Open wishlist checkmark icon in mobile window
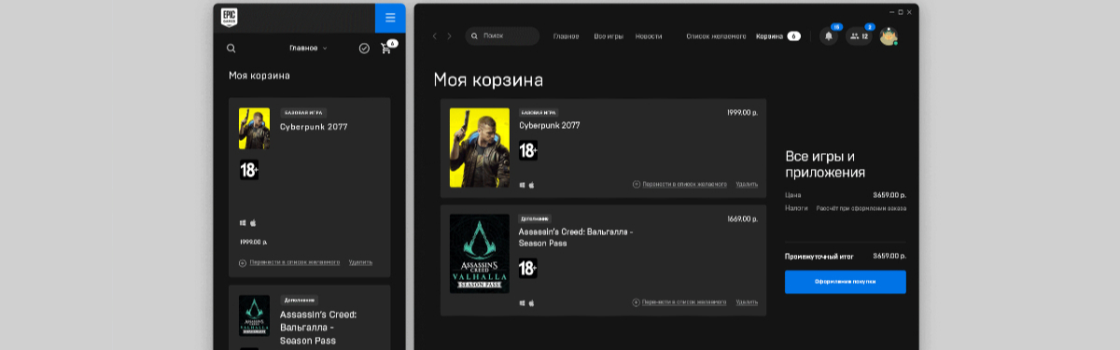This screenshot has height=350, width=1120. pyautogui.click(x=364, y=48)
